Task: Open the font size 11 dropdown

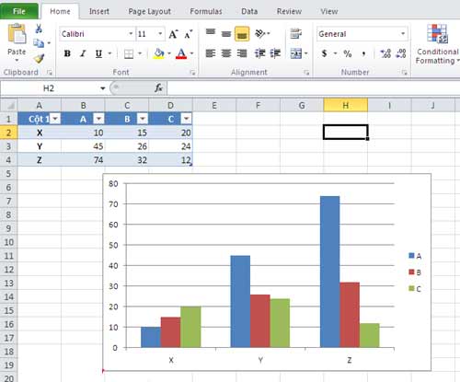Action: coord(160,34)
